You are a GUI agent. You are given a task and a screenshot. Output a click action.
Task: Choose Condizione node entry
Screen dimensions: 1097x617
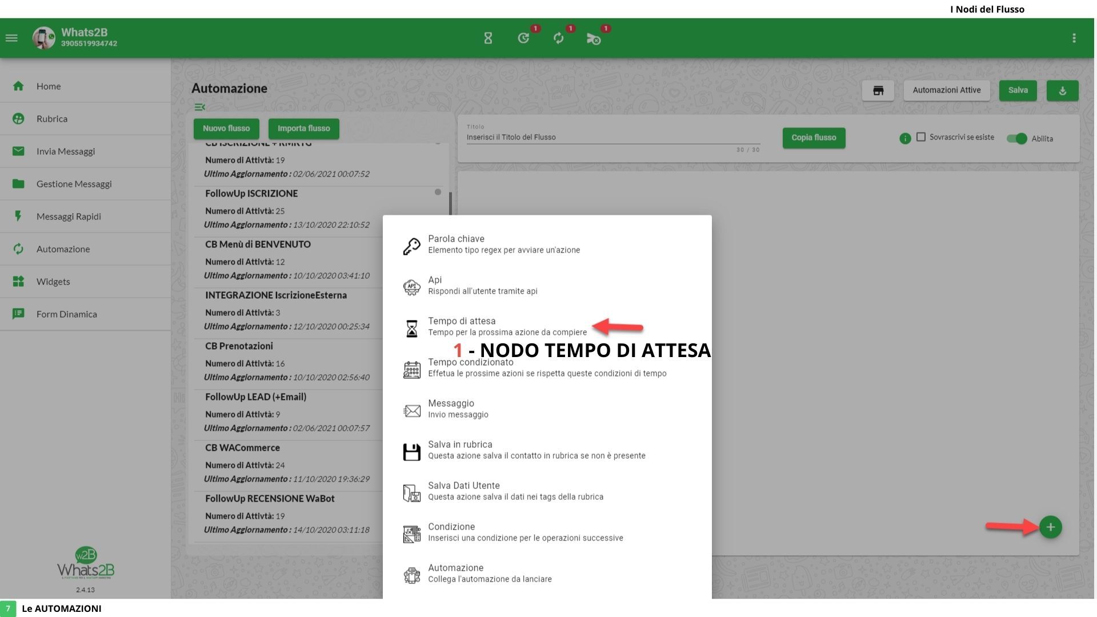pyautogui.click(x=547, y=534)
